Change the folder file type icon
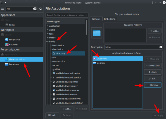The width and height of the screenshot is (166, 119). pyautogui.click(x=97, y=33)
